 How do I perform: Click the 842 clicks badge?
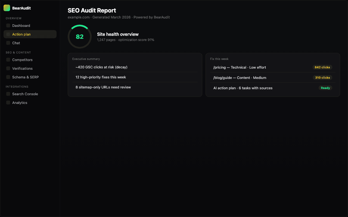click(x=322, y=67)
